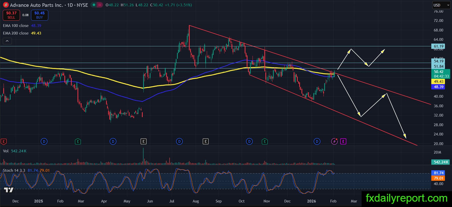Image resolution: width=452 pixels, height=207 pixels.
Task: Click the blue 48.39 price axis label
Action: (439, 87)
